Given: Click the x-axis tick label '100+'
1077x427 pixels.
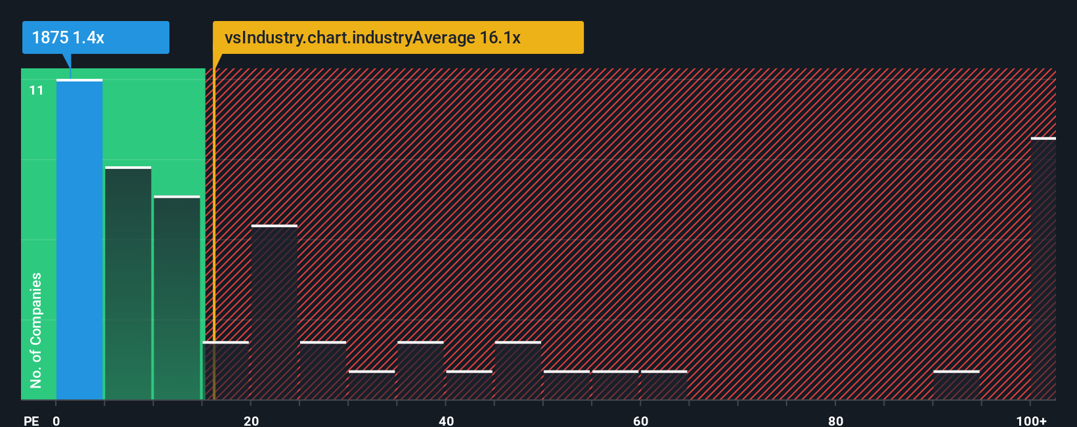Looking at the screenshot, I should [x=1031, y=420].
